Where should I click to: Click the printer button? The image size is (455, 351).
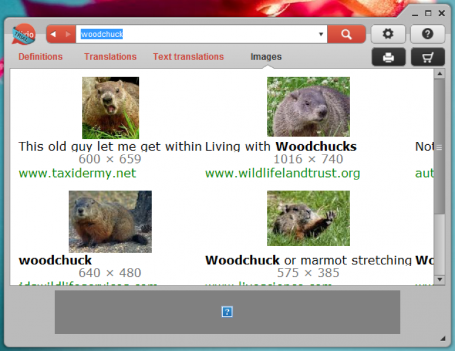(x=388, y=57)
